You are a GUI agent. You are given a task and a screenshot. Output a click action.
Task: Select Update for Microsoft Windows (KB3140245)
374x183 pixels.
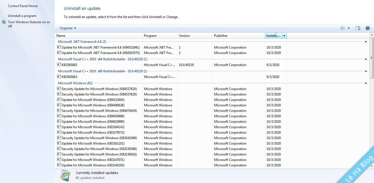coord(93,165)
